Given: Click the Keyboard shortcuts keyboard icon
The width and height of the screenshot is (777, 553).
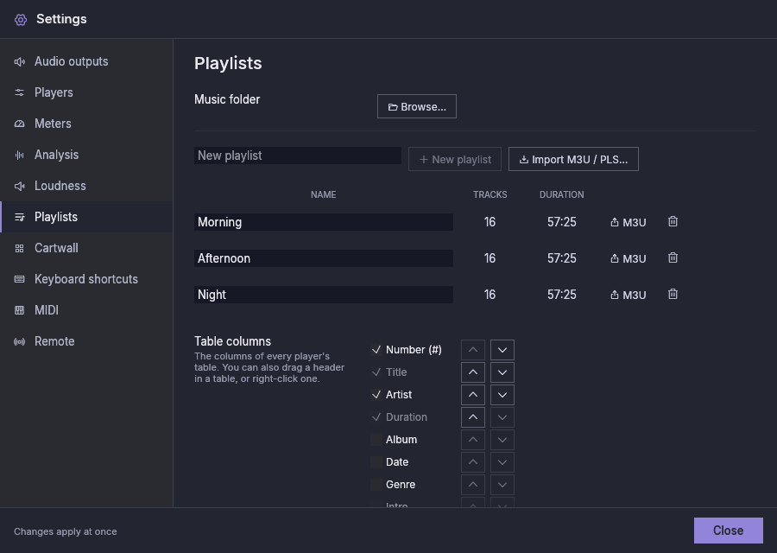Looking at the screenshot, I should pyautogui.click(x=19, y=279).
